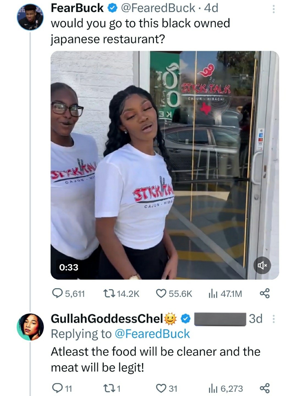Open the GullahGoddessChel display name

pyautogui.click(x=107, y=319)
